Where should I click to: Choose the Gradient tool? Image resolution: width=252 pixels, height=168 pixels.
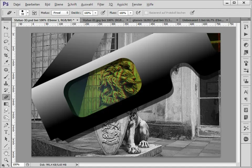(6, 104)
